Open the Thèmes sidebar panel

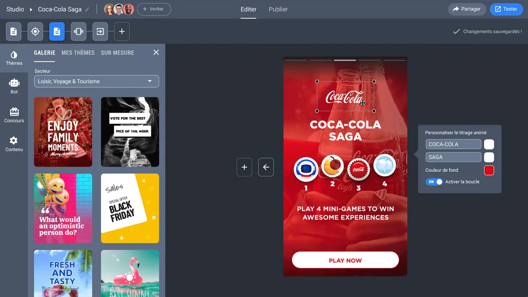click(x=14, y=58)
